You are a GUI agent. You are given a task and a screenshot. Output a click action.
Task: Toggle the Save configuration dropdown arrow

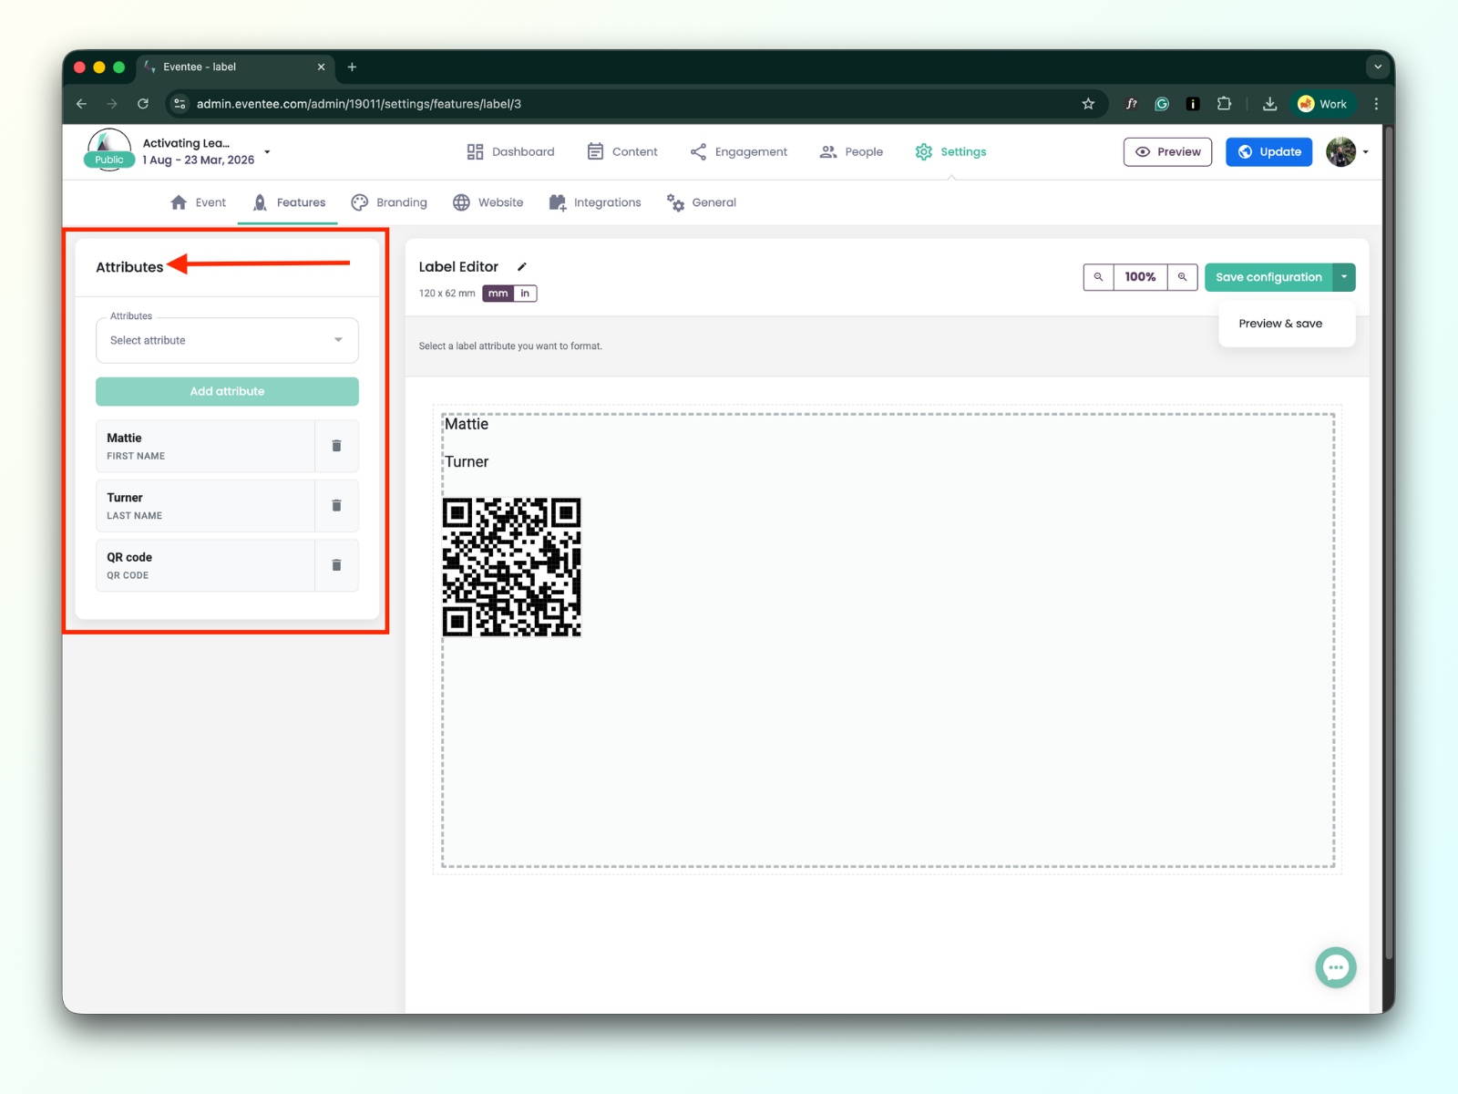click(x=1344, y=277)
